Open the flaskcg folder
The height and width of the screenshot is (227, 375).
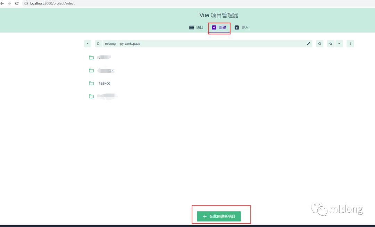pos(105,83)
